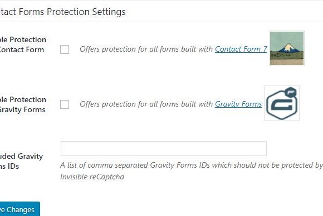Click the divider line below the heading

pyautogui.click(x=161, y=22)
